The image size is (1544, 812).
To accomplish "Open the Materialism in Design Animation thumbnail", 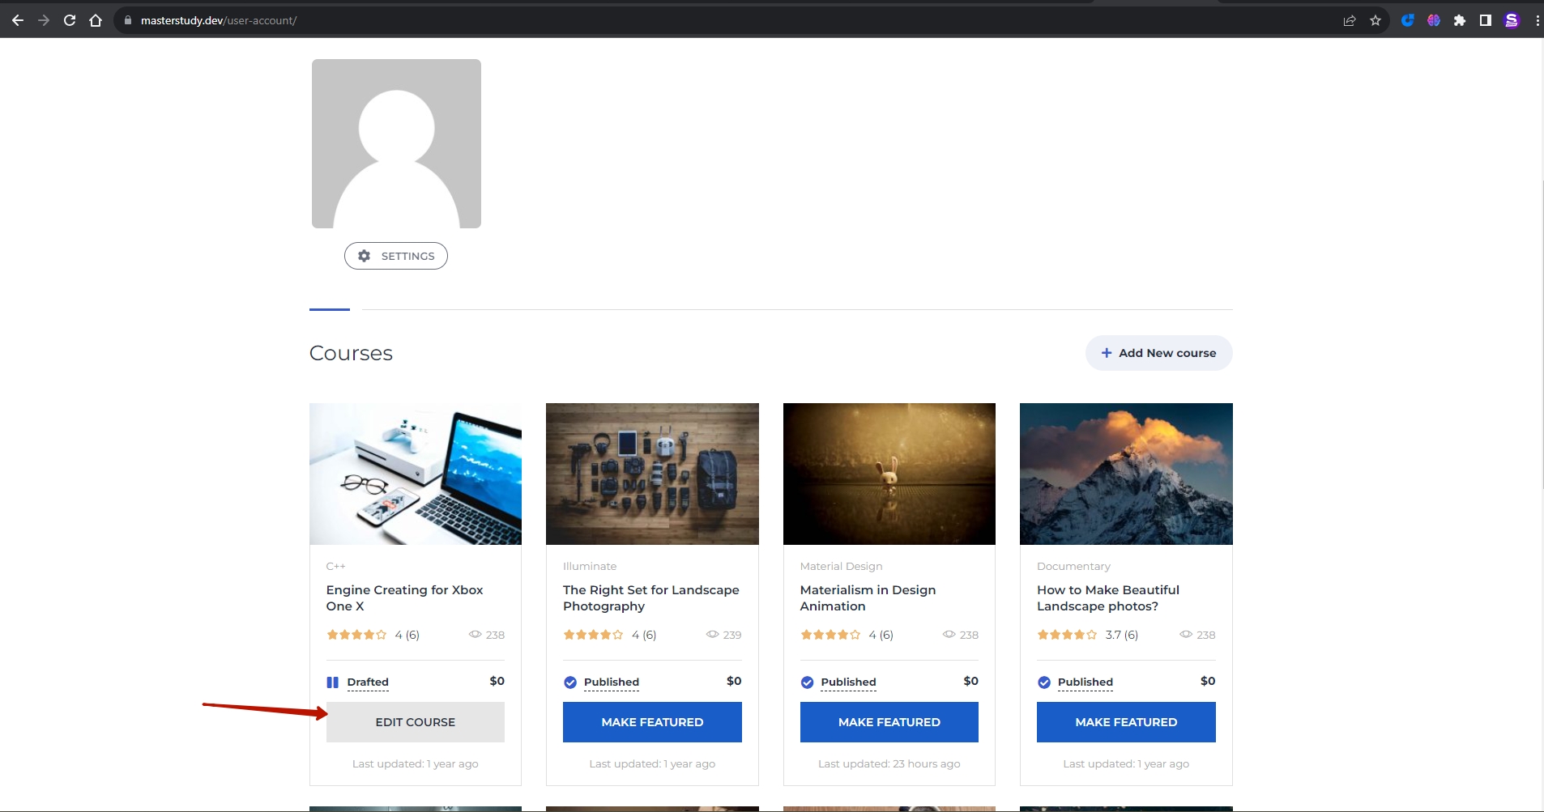I will click(x=889, y=474).
